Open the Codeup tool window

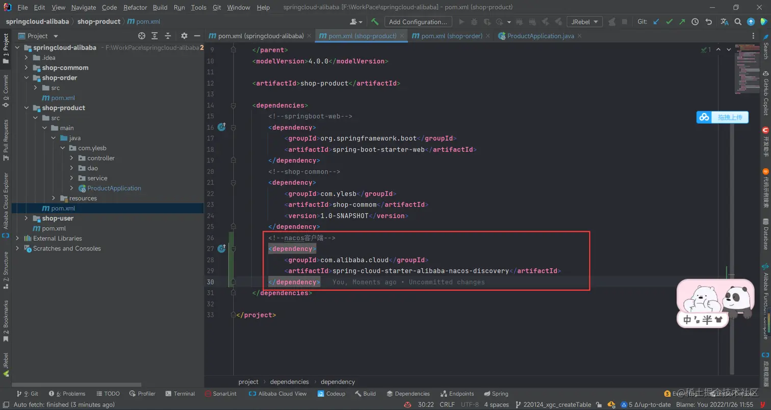(x=331, y=394)
